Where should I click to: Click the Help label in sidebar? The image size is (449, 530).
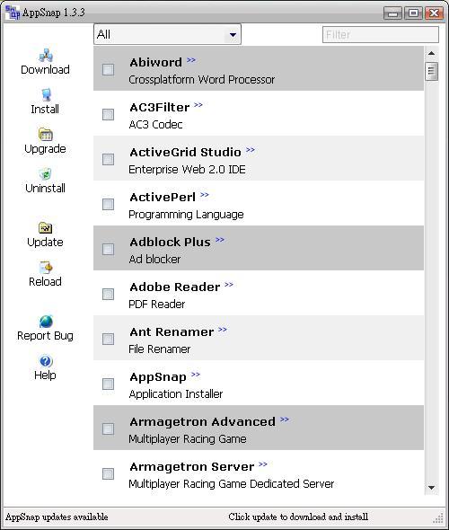(45, 375)
